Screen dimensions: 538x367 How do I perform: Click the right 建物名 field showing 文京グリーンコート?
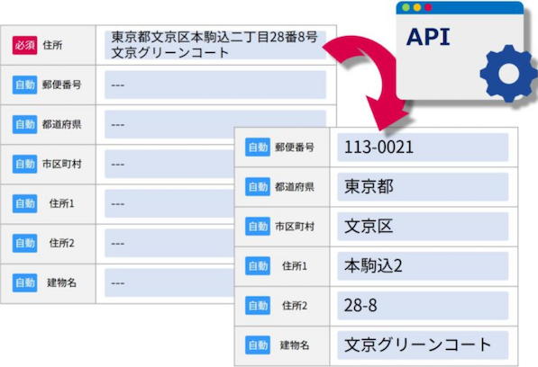point(423,345)
